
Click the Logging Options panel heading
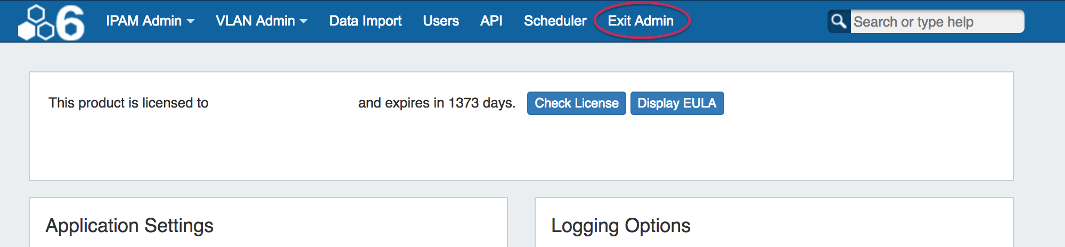coord(620,226)
